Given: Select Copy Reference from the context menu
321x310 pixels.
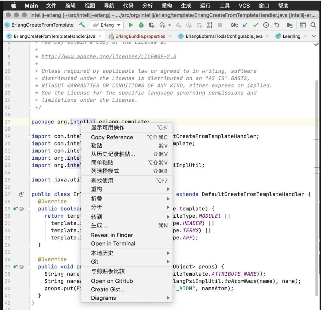Looking at the screenshot, I should (127, 137).
